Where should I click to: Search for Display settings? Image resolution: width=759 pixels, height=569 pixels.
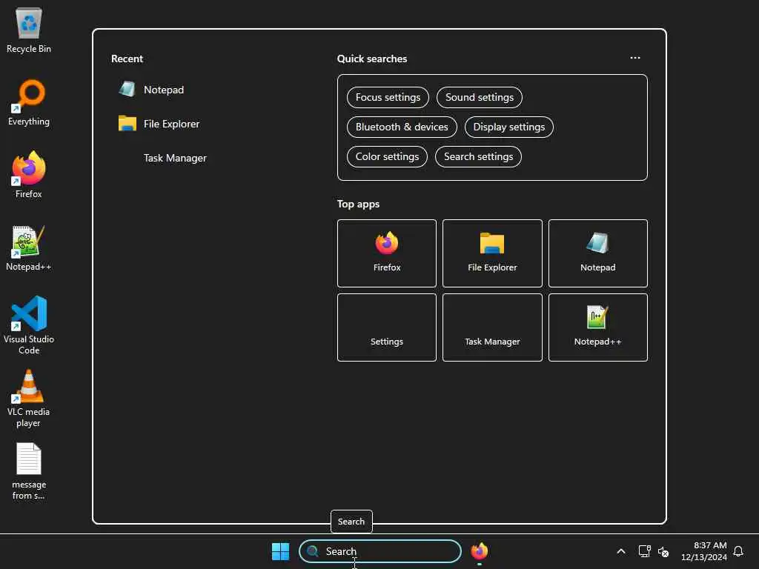click(508, 127)
